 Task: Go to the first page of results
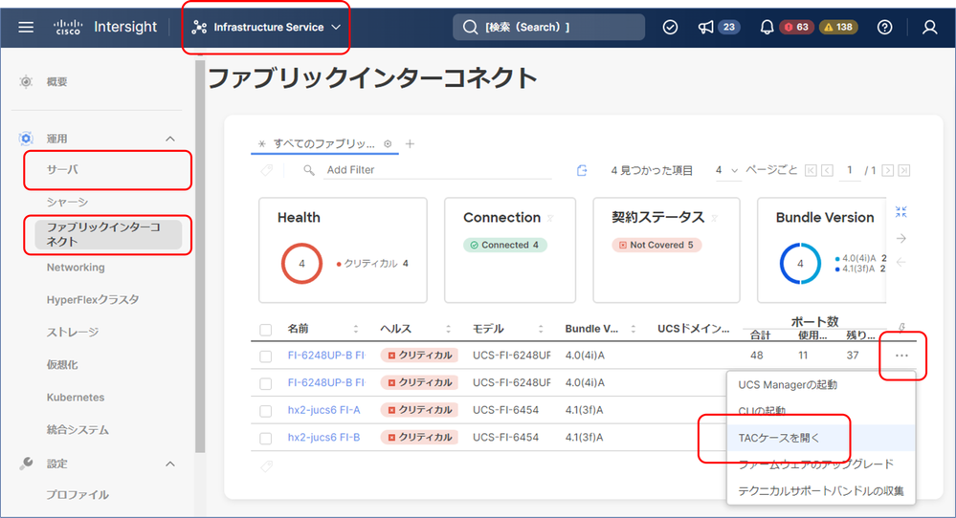coord(811,170)
